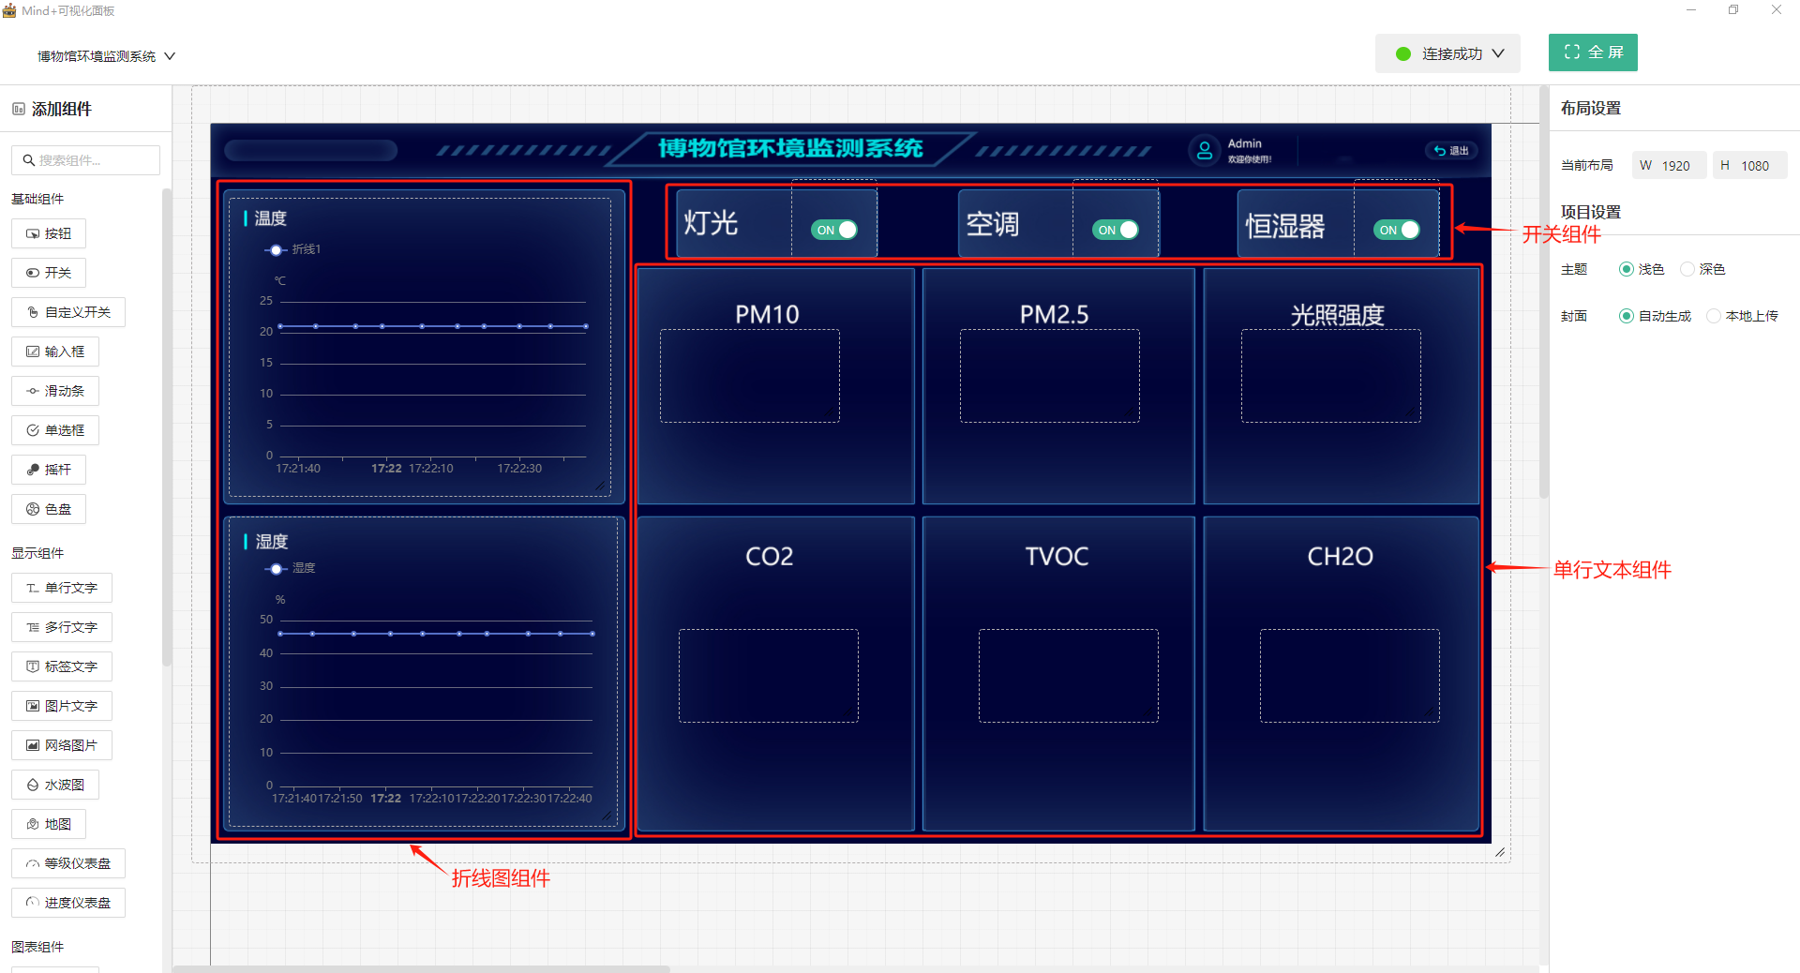Click the 项目设置 panel heading
Viewport: 1800px width, 973px height.
pyautogui.click(x=1591, y=212)
